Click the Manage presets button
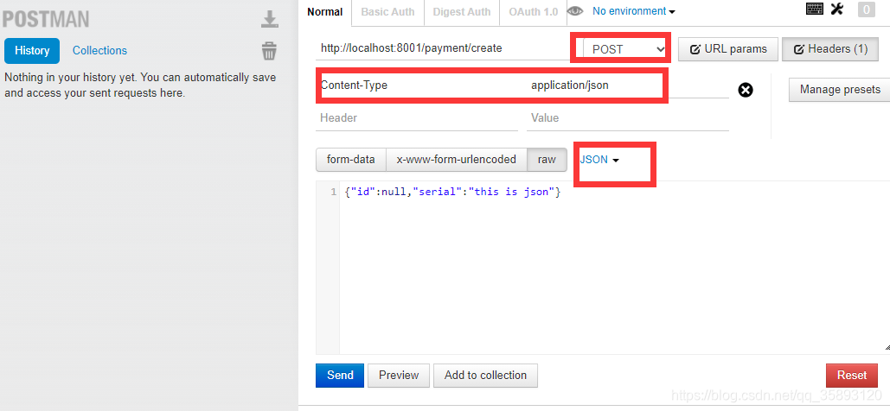 [840, 89]
